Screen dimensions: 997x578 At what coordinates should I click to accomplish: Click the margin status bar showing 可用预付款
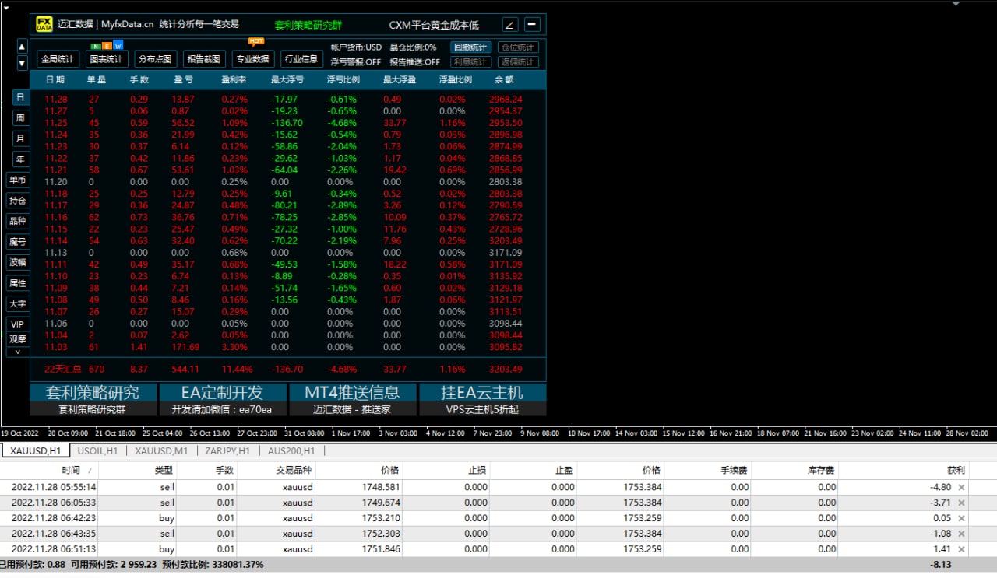[498, 565]
